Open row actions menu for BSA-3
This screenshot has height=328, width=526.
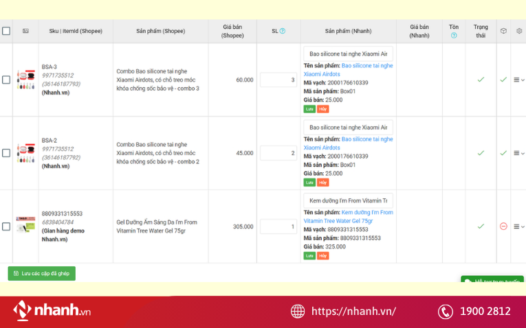tap(519, 80)
